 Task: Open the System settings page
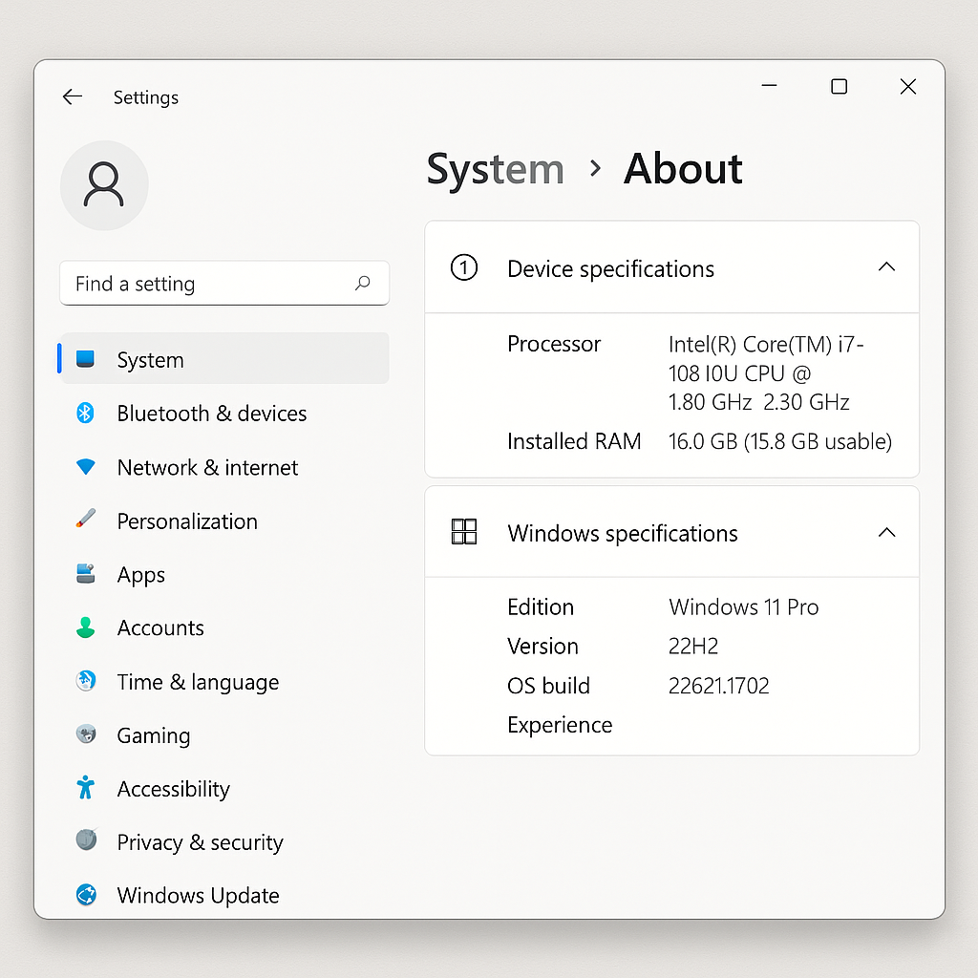(224, 359)
